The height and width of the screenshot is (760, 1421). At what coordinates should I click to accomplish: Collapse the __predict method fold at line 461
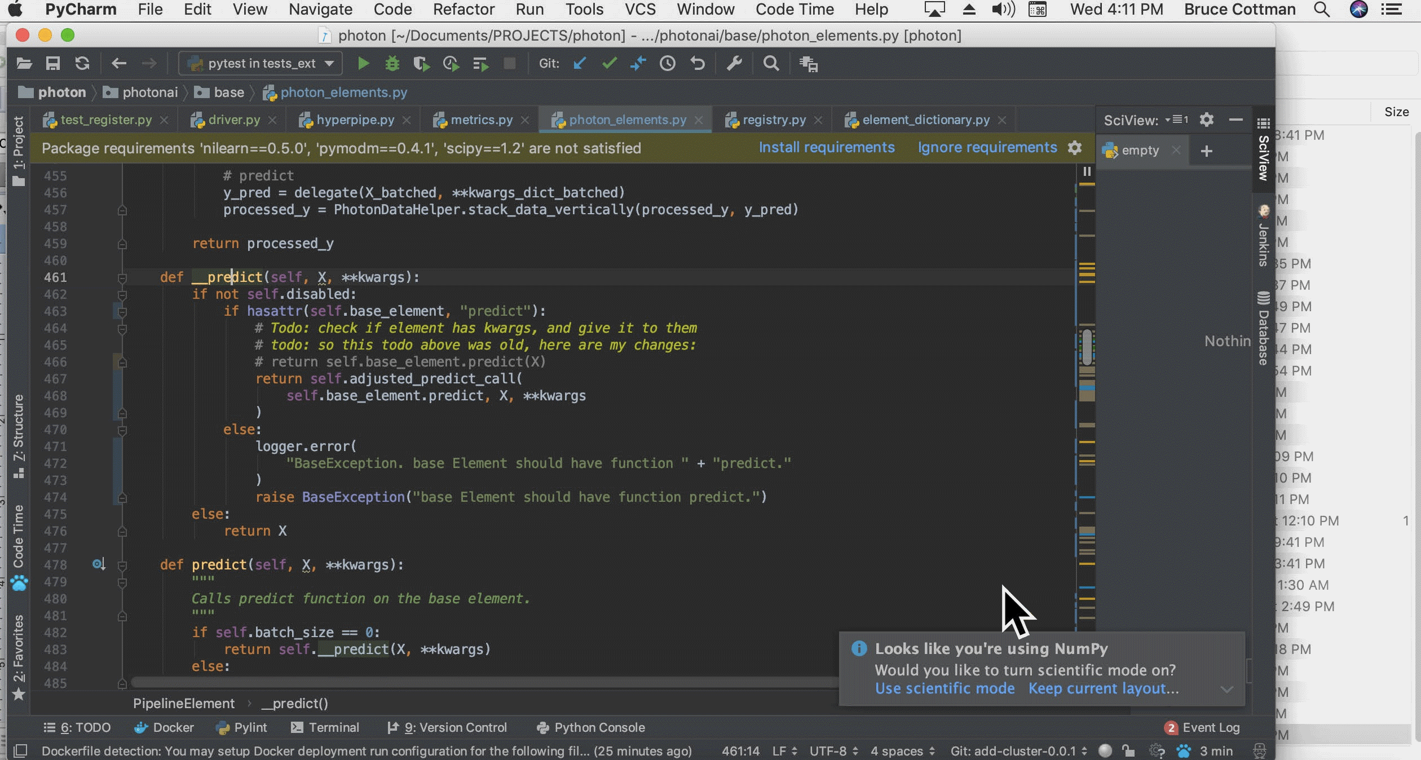point(122,278)
